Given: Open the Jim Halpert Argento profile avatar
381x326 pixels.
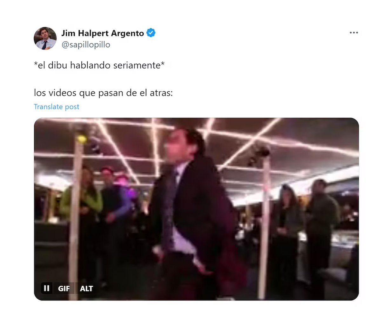Looking at the screenshot, I should [x=45, y=38].
